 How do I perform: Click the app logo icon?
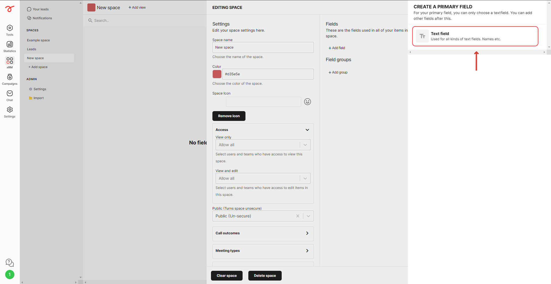click(x=9, y=9)
